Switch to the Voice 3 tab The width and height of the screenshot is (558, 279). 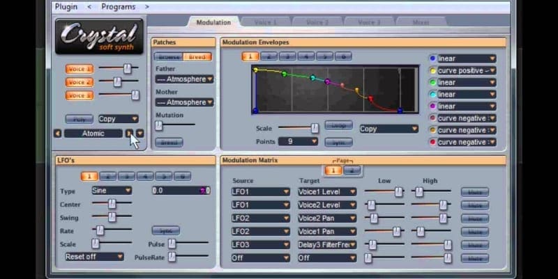tap(369, 22)
